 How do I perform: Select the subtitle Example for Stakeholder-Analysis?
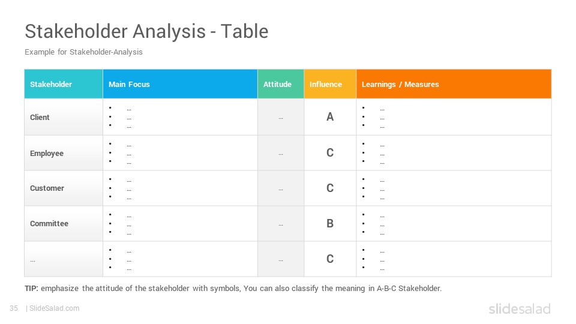point(84,52)
